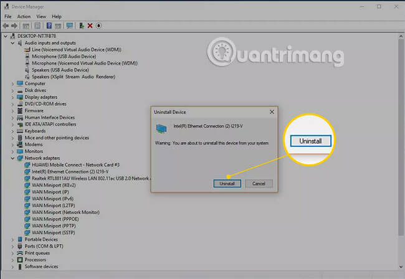Scan for hardware changes monitor icon
This screenshot has width=405, height=279.
click(70, 26)
